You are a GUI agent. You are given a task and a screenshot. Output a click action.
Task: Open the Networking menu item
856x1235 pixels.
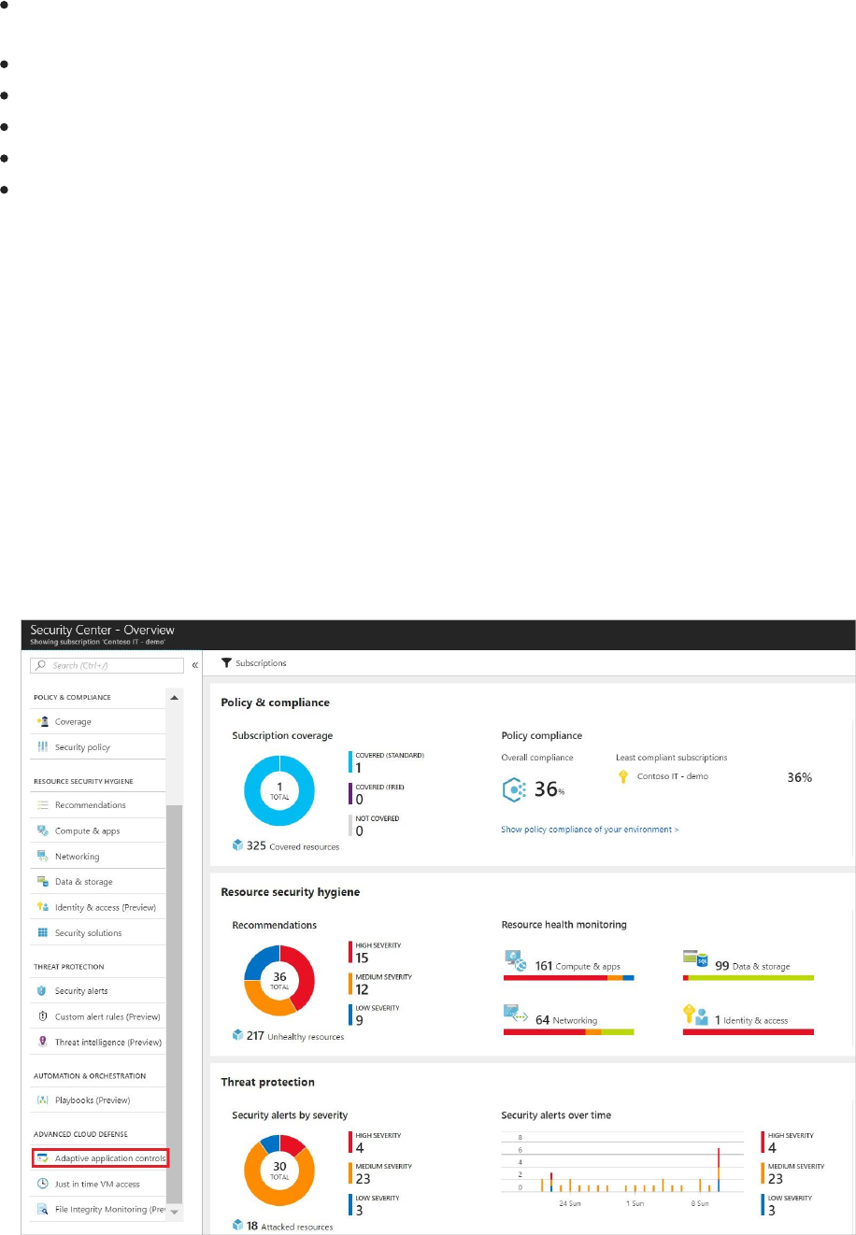pos(98,856)
